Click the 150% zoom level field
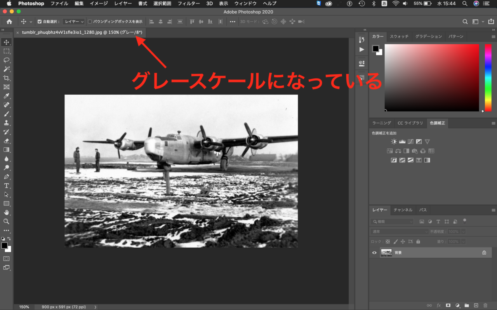The height and width of the screenshot is (310, 497). (x=24, y=307)
